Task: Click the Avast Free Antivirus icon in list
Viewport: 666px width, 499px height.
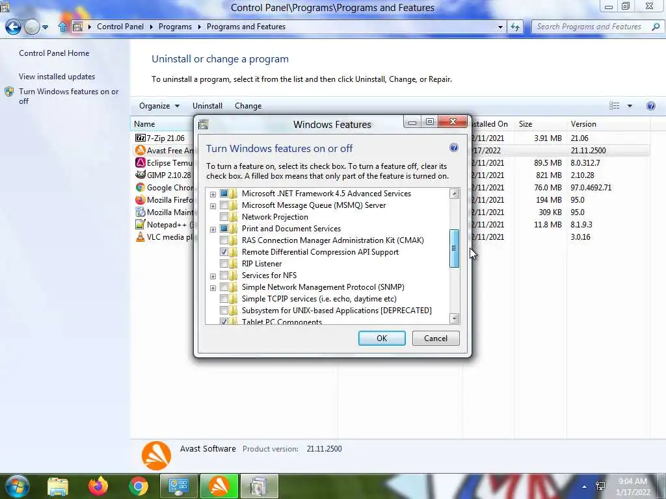Action: tap(140, 150)
